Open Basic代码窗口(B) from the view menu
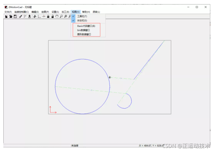The width and height of the screenshot is (214, 151). coord(88,26)
